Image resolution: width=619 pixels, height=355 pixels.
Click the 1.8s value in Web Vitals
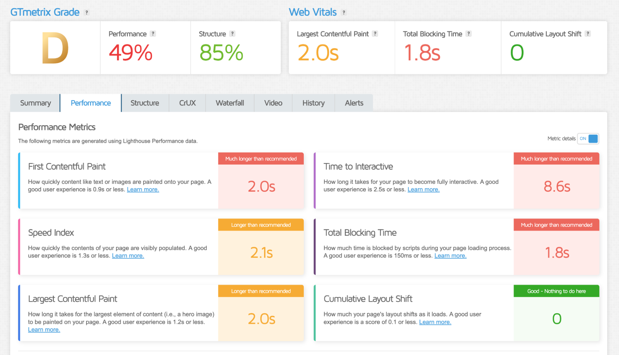422,53
